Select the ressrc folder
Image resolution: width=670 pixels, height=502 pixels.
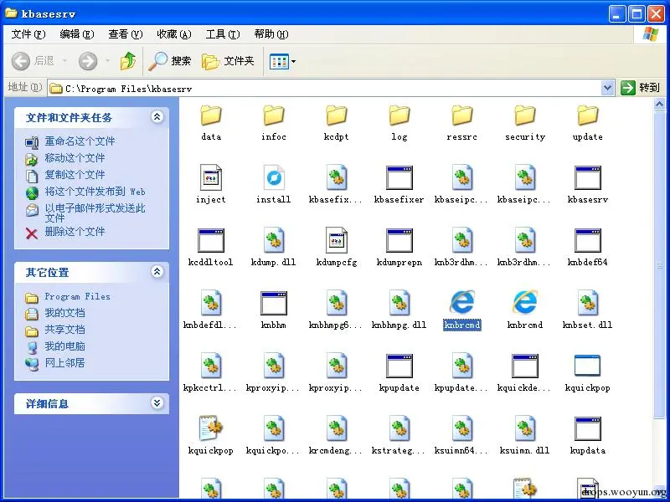[x=462, y=115]
